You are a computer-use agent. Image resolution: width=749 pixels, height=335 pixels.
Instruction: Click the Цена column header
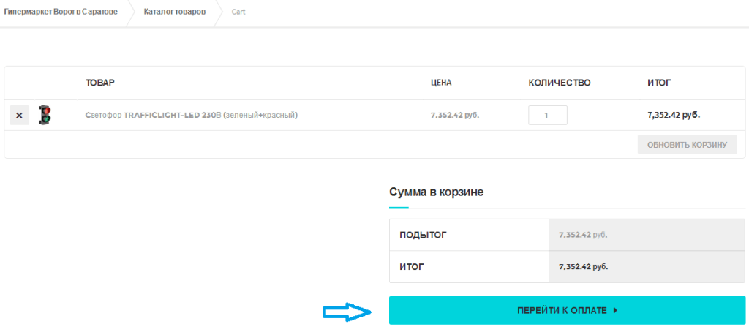(x=441, y=83)
